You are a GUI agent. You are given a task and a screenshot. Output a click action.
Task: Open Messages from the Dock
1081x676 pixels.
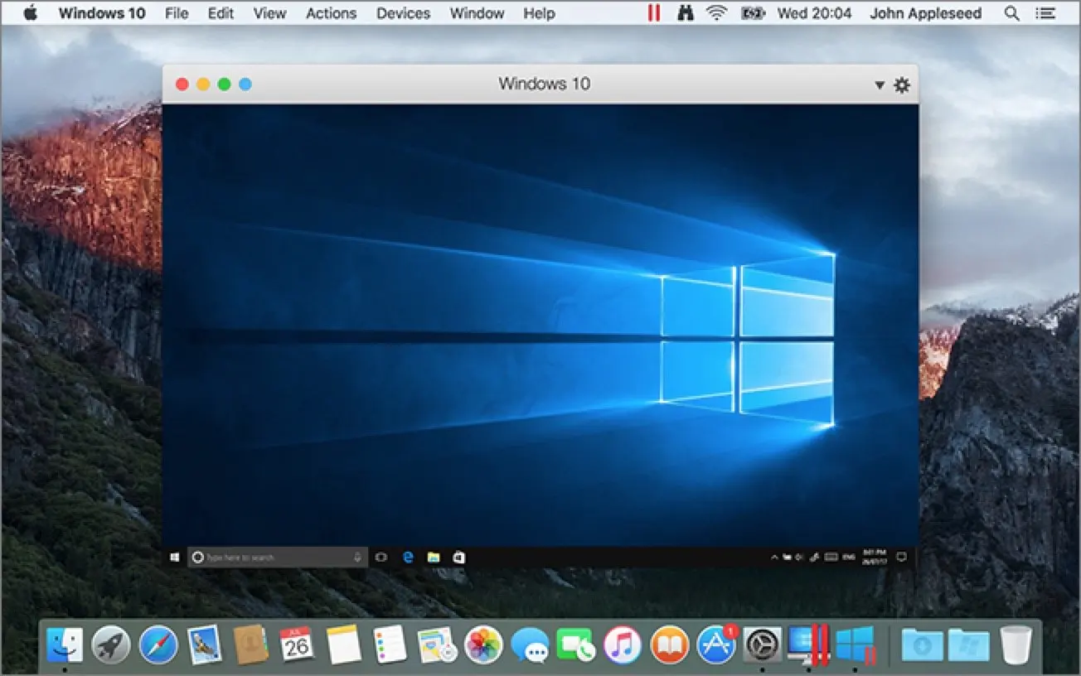click(x=530, y=644)
